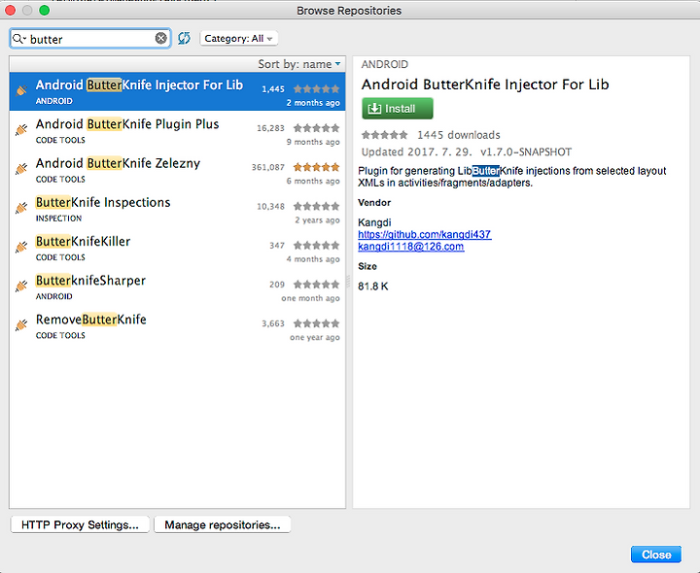The image size is (700, 573).
Task: Open the search history magnifier dropdown
Action: click(19, 39)
